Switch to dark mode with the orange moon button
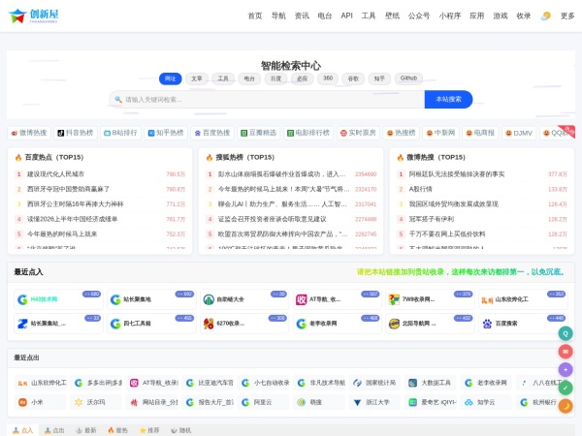The image size is (582, 436). pyautogui.click(x=566, y=406)
